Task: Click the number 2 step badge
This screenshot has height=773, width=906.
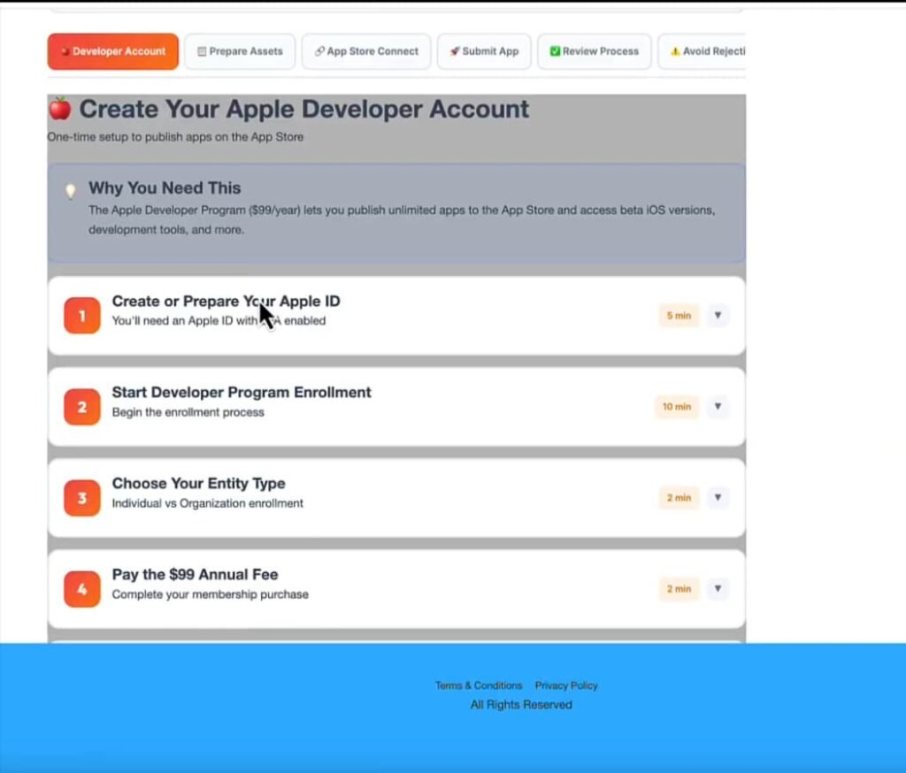Action: click(81, 407)
